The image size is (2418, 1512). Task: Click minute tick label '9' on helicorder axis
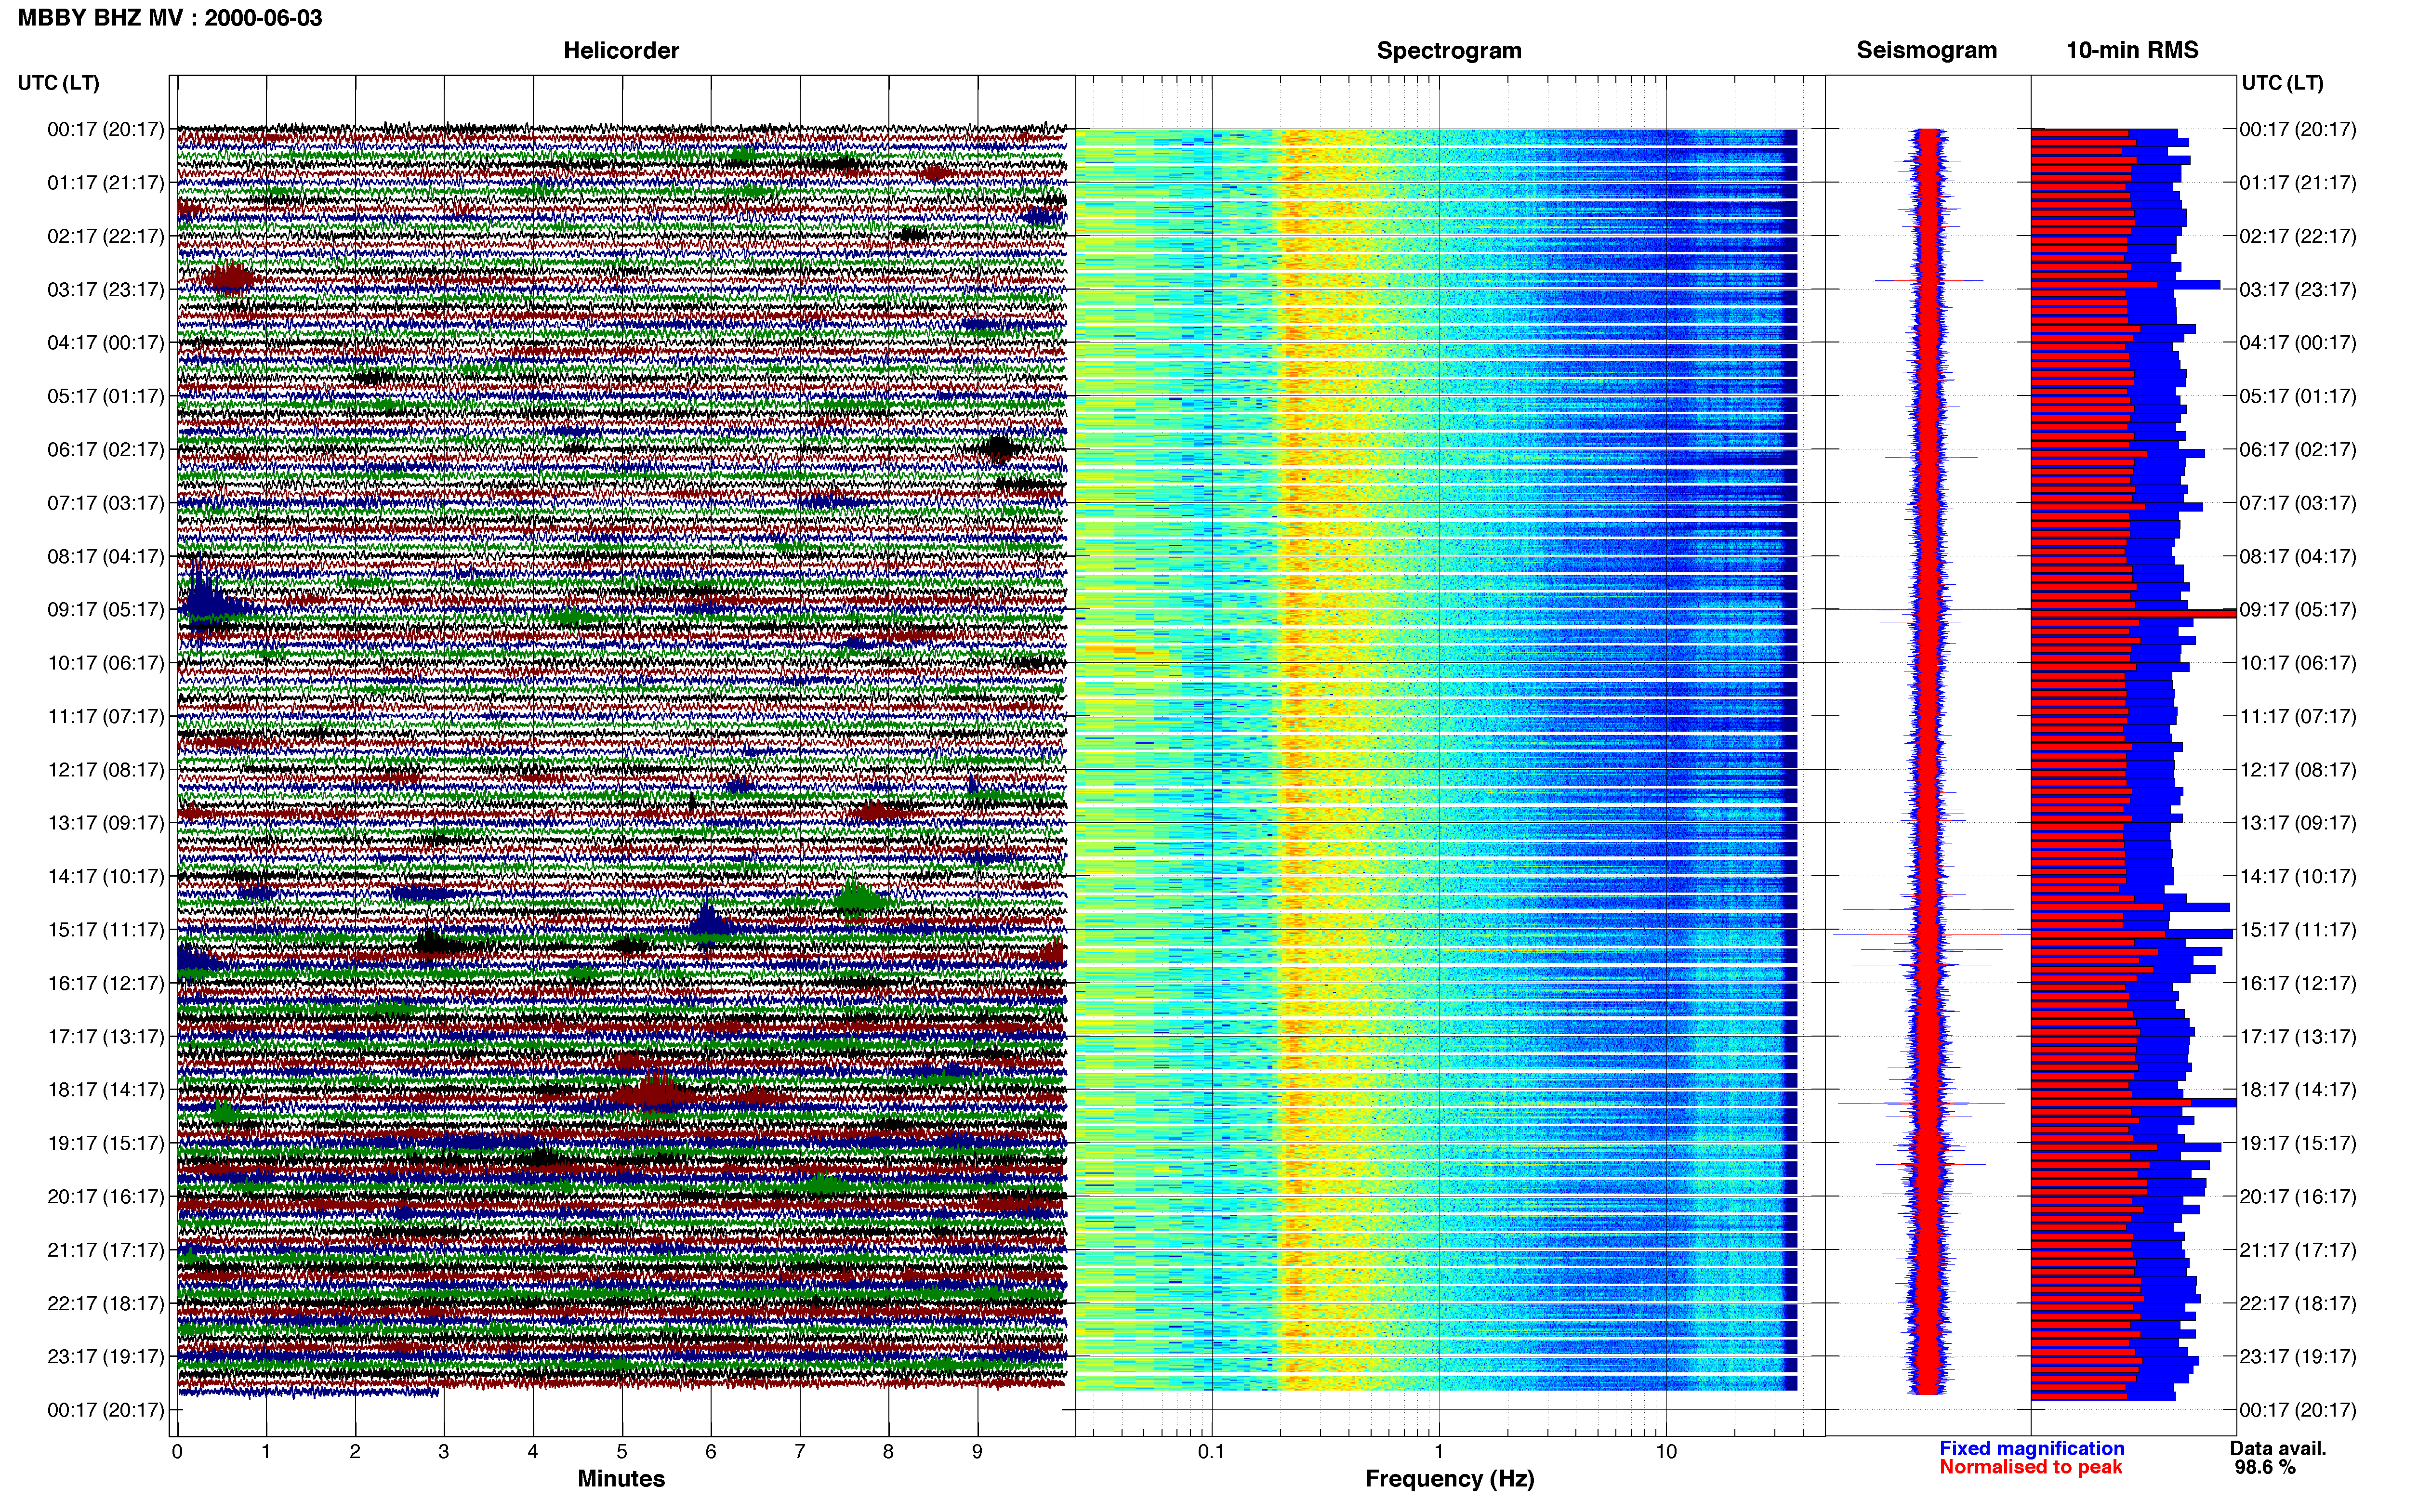977,1451
